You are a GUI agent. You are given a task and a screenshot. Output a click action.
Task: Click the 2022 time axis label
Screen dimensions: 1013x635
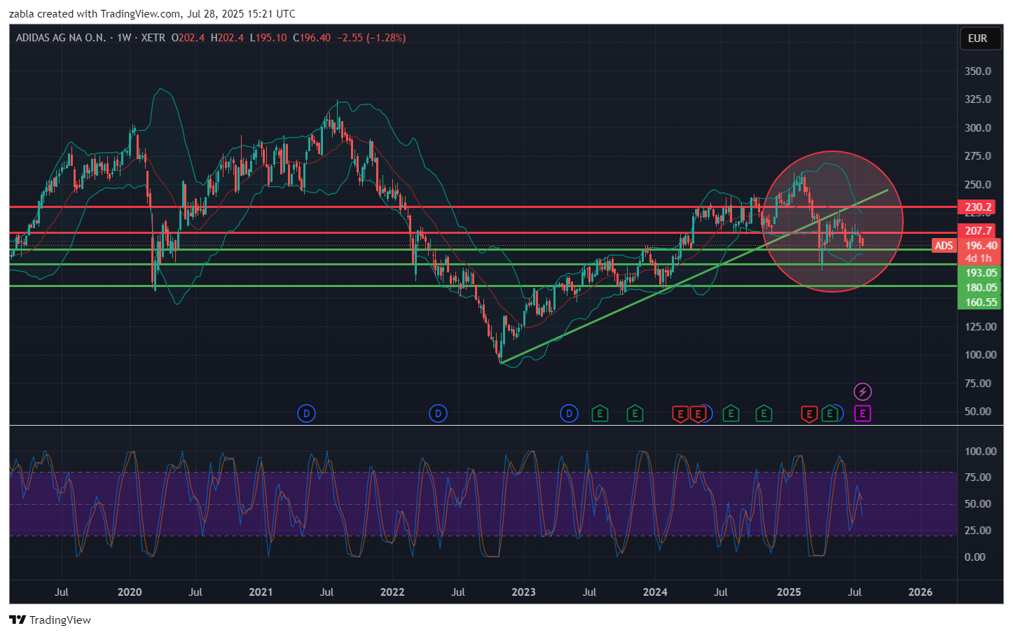coord(392,592)
